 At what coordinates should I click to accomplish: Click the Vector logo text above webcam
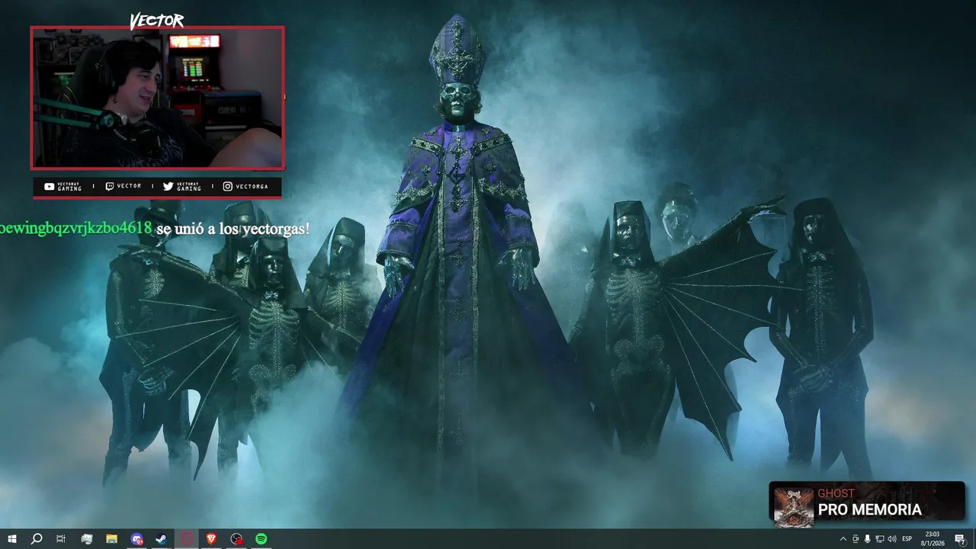coord(156,21)
